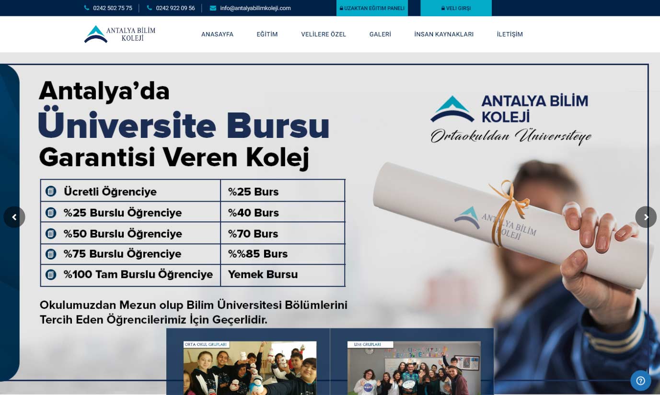Click the Üniversite Bursu banner heading
The width and height of the screenshot is (660, 395).
point(184,125)
